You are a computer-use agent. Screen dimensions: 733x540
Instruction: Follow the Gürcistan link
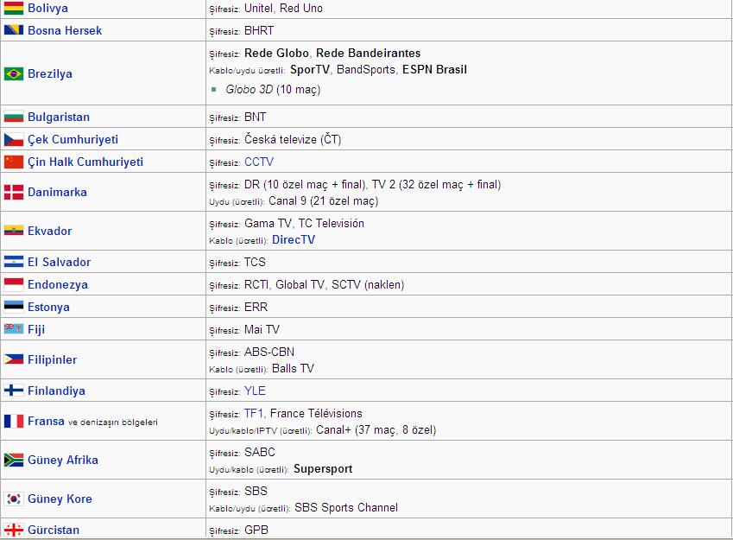click(54, 530)
